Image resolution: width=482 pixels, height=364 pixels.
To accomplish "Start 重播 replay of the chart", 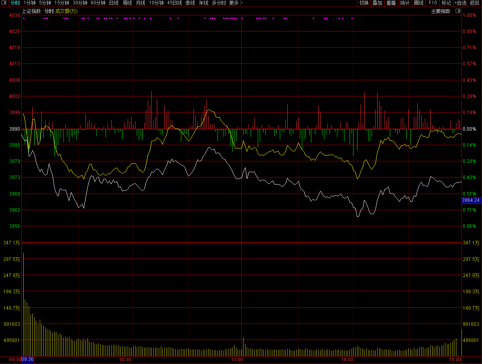I will [x=391, y=3].
